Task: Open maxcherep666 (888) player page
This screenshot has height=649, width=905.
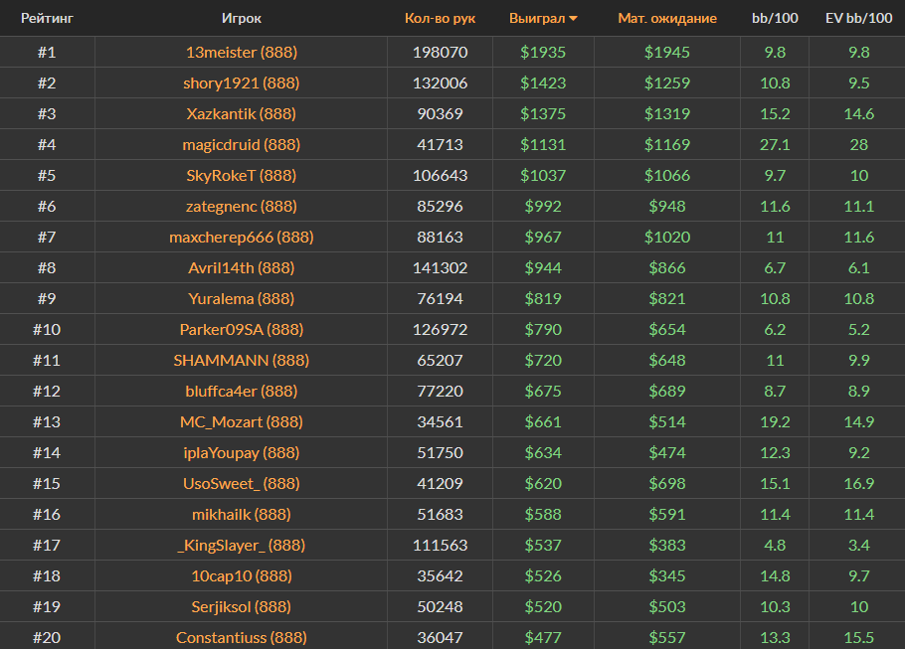Action: pyautogui.click(x=242, y=237)
